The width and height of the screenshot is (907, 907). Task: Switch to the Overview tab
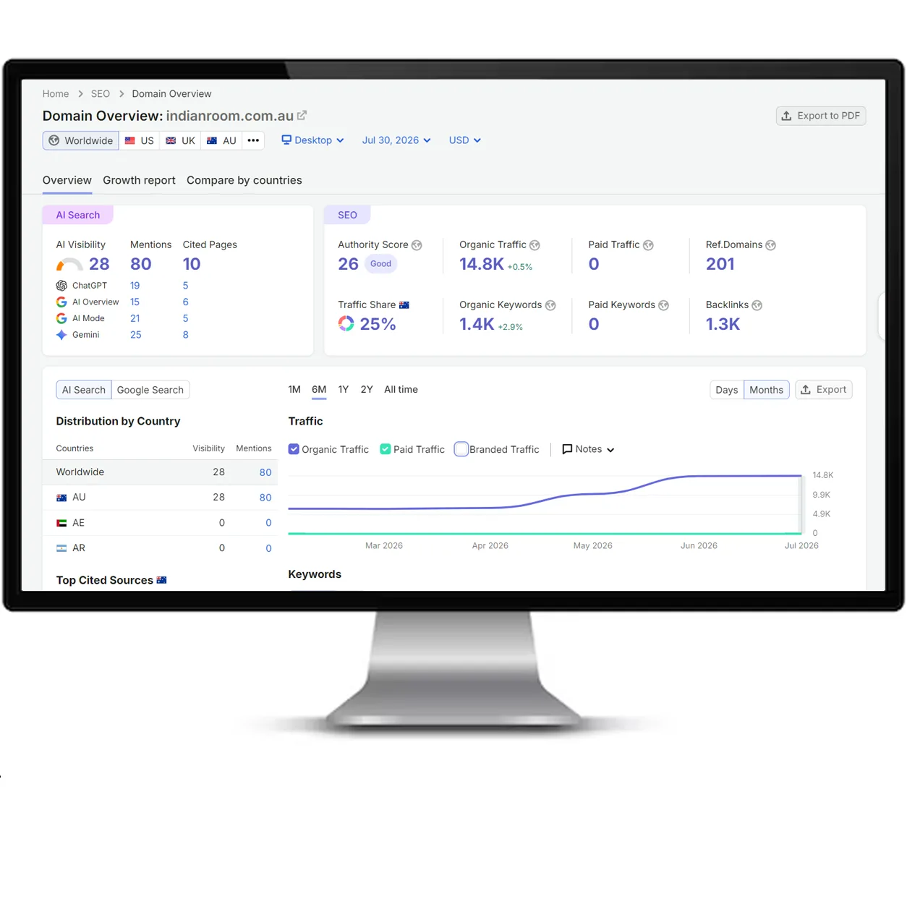67,180
